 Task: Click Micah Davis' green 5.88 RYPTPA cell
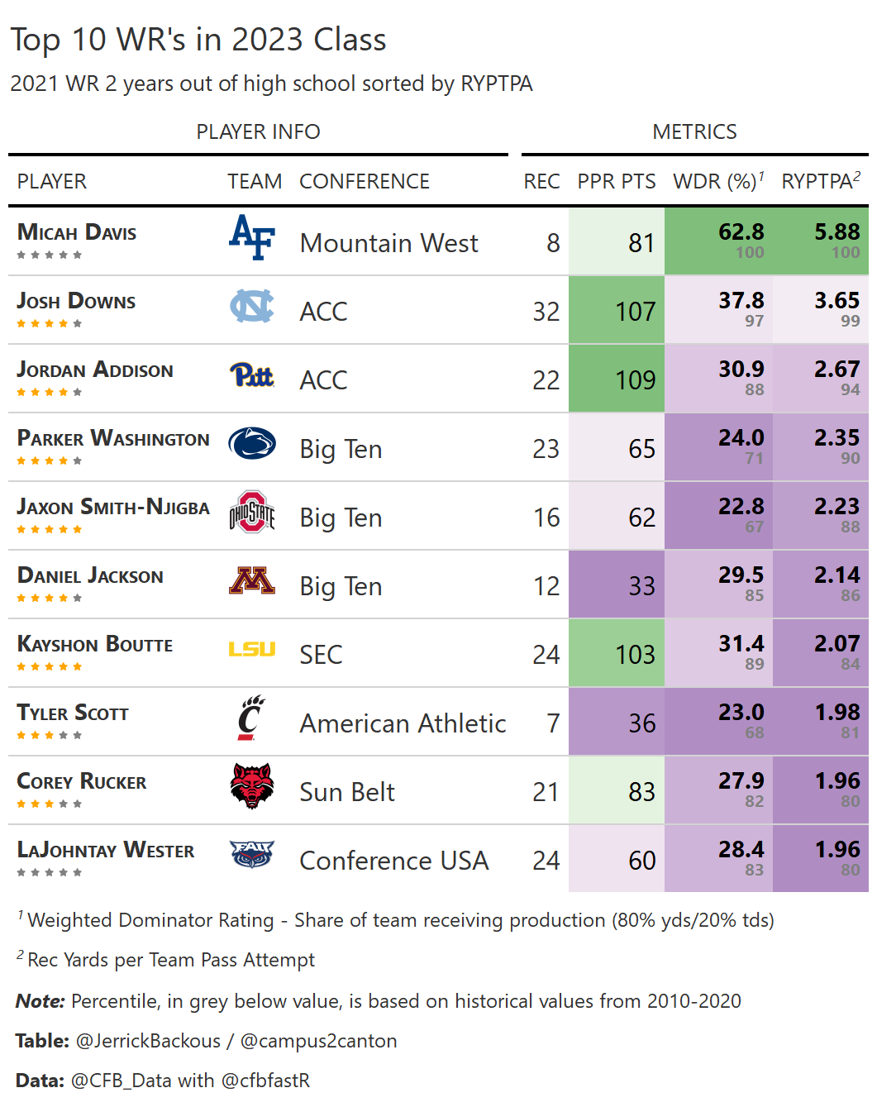(821, 241)
